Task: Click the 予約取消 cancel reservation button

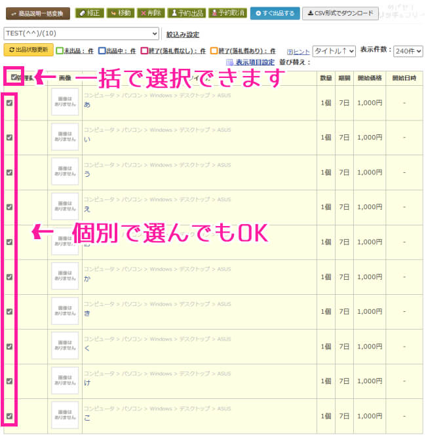Action: coord(227,13)
